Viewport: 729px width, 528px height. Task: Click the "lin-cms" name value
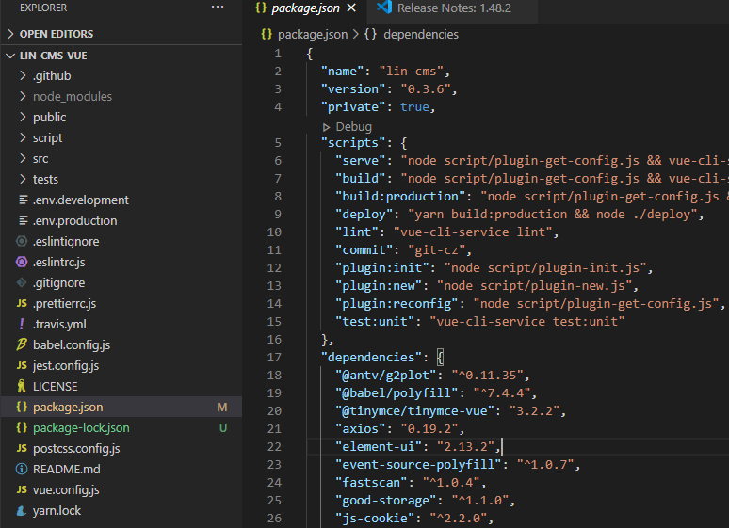point(411,72)
